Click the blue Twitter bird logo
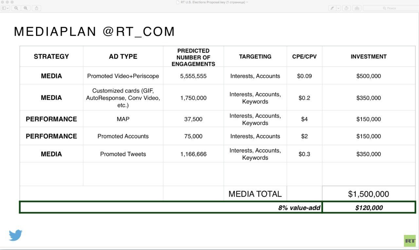419x250 pixels. coord(15,235)
